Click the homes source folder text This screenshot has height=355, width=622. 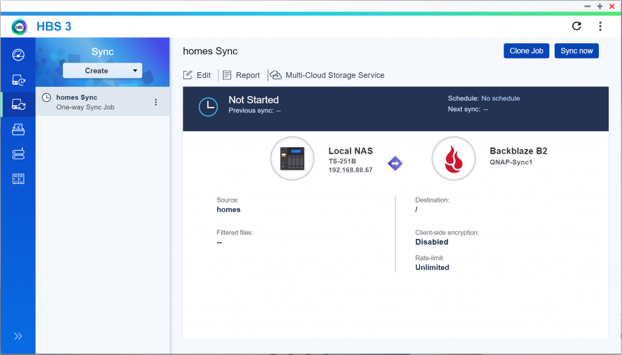coord(228,210)
